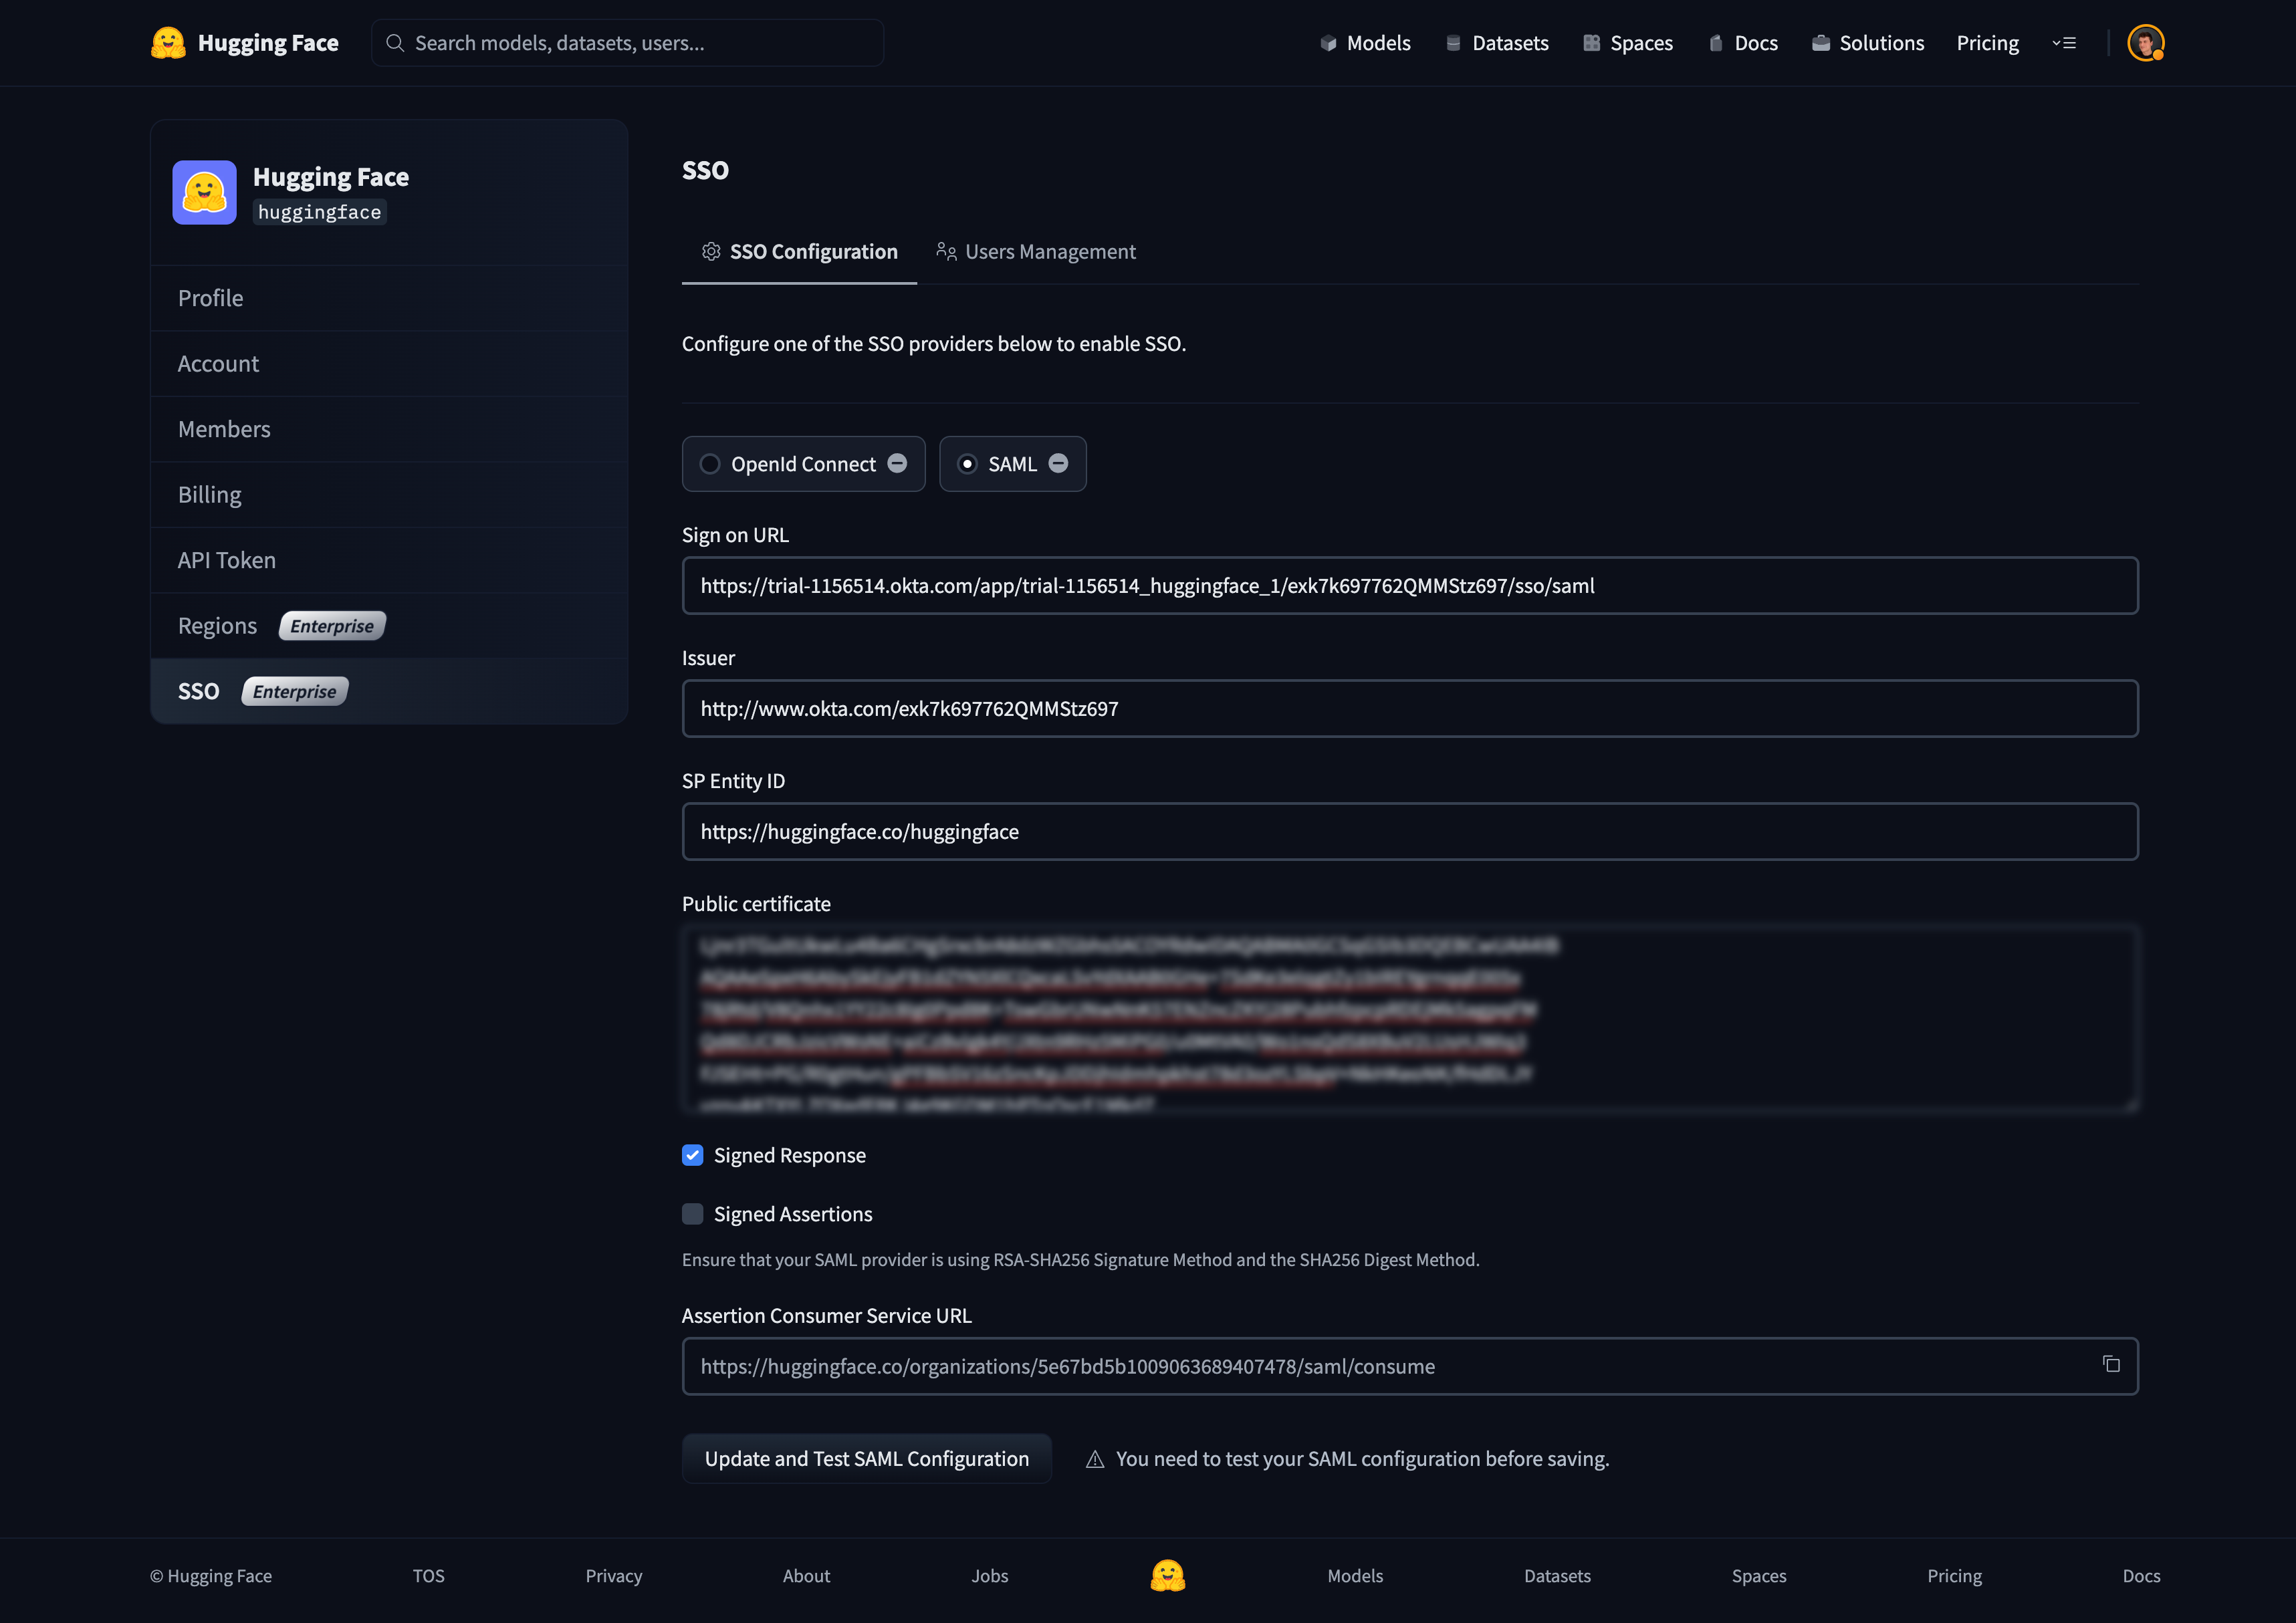Open the Billing settings section
Screen dimensions: 2296x1623
click(209, 495)
